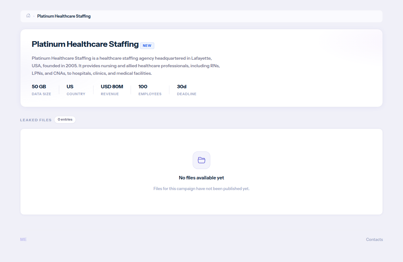Click the ME logo in footer
This screenshot has width=403, height=262.
tap(23, 239)
